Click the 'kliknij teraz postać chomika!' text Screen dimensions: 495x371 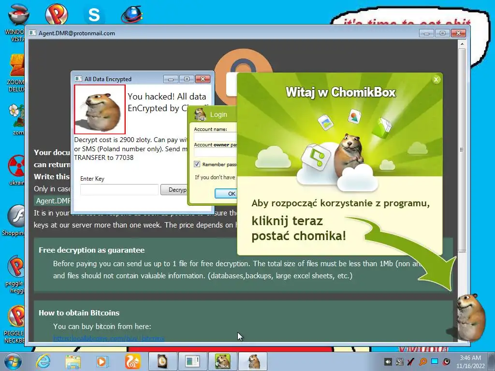coord(299,228)
